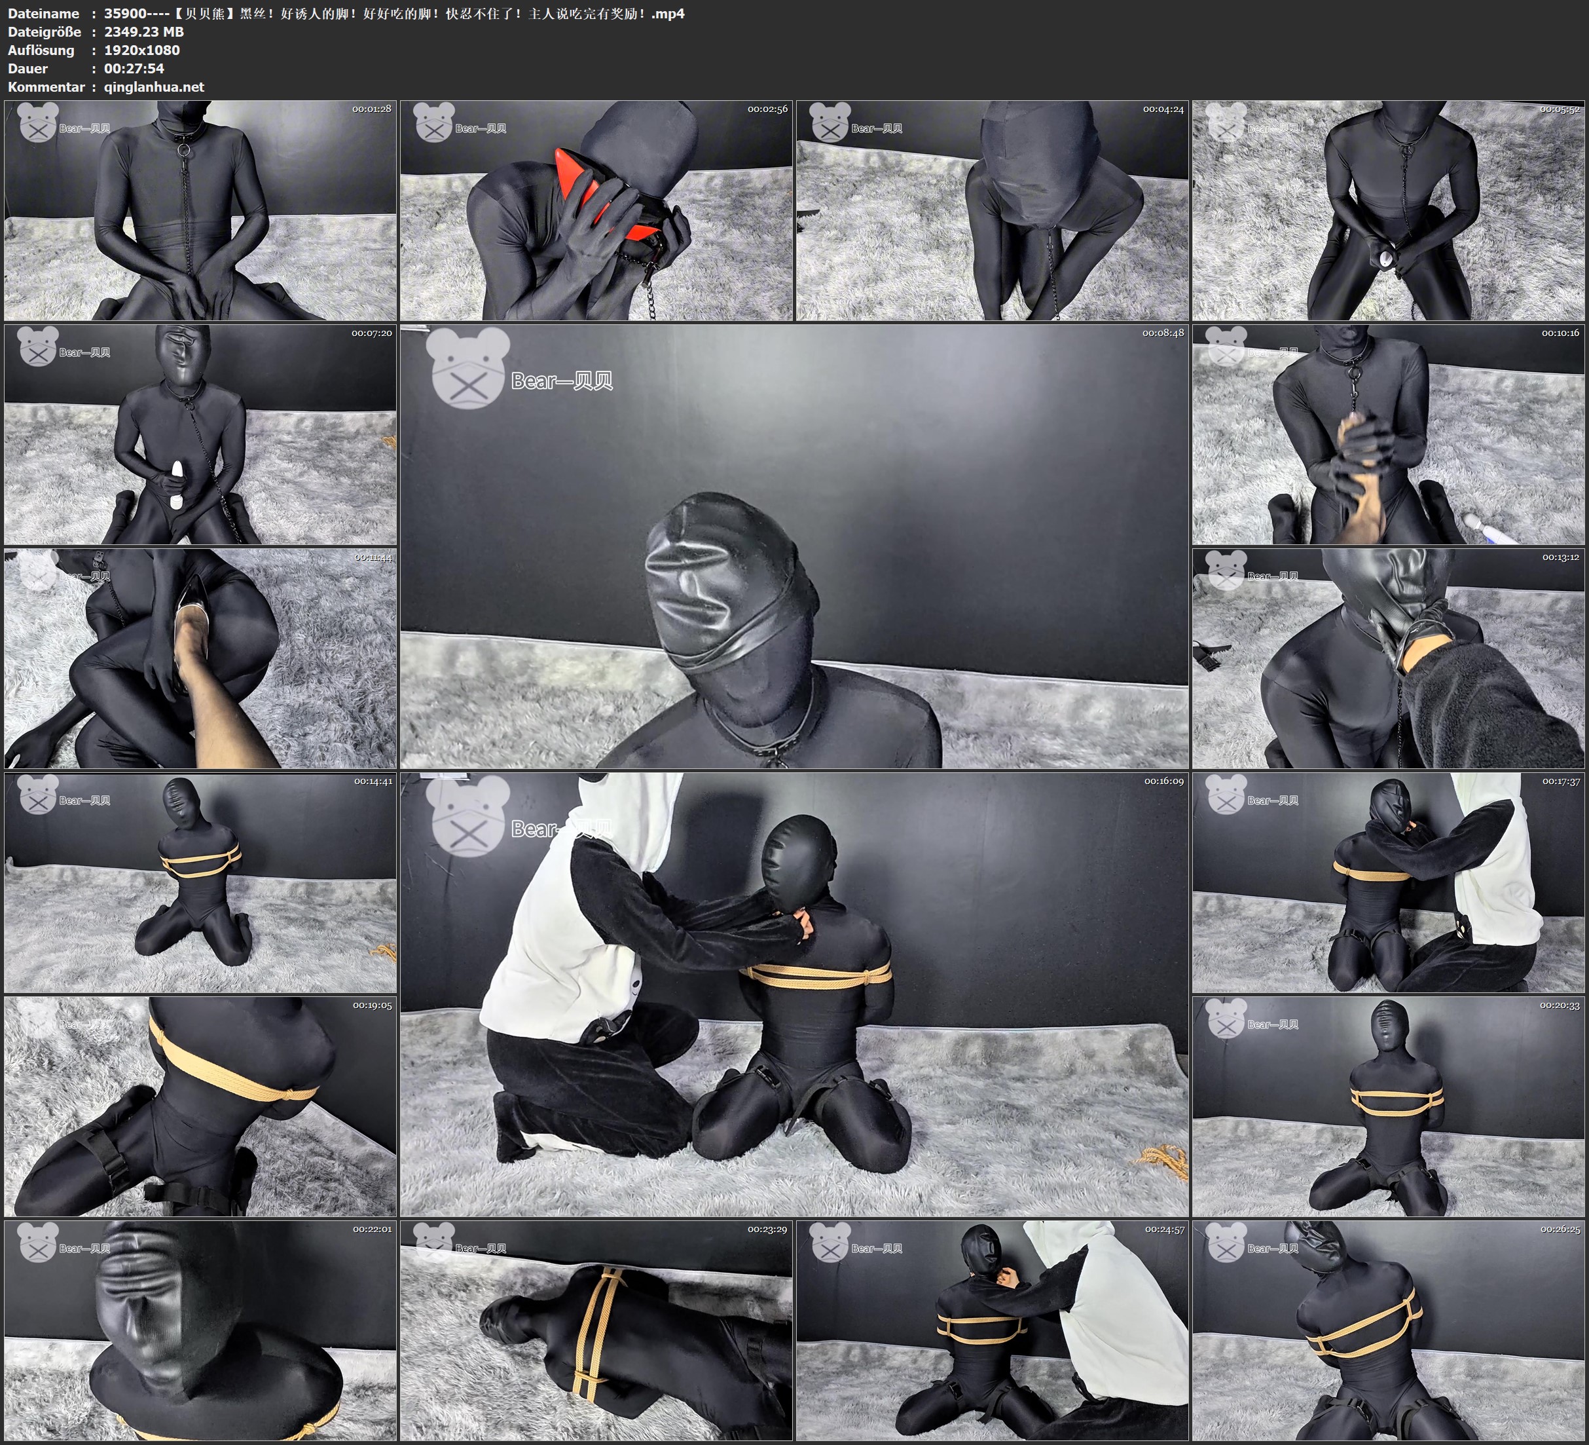Image resolution: width=1589 pixels, height=1445 pixels.
Task: Open the frame timestamped 00:24:57
Action: 991,1330
